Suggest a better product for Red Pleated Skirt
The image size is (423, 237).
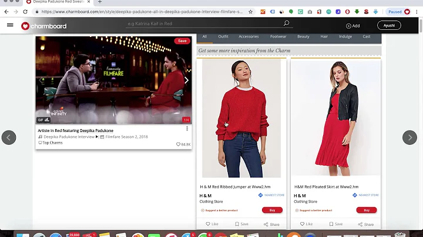point(314,211)
